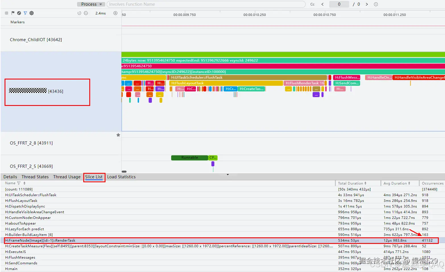Image resolution: width=445 pixels, height=272 pixels.
Task: Zoom out the timeline with minus icon
Action: coord(86,13)
